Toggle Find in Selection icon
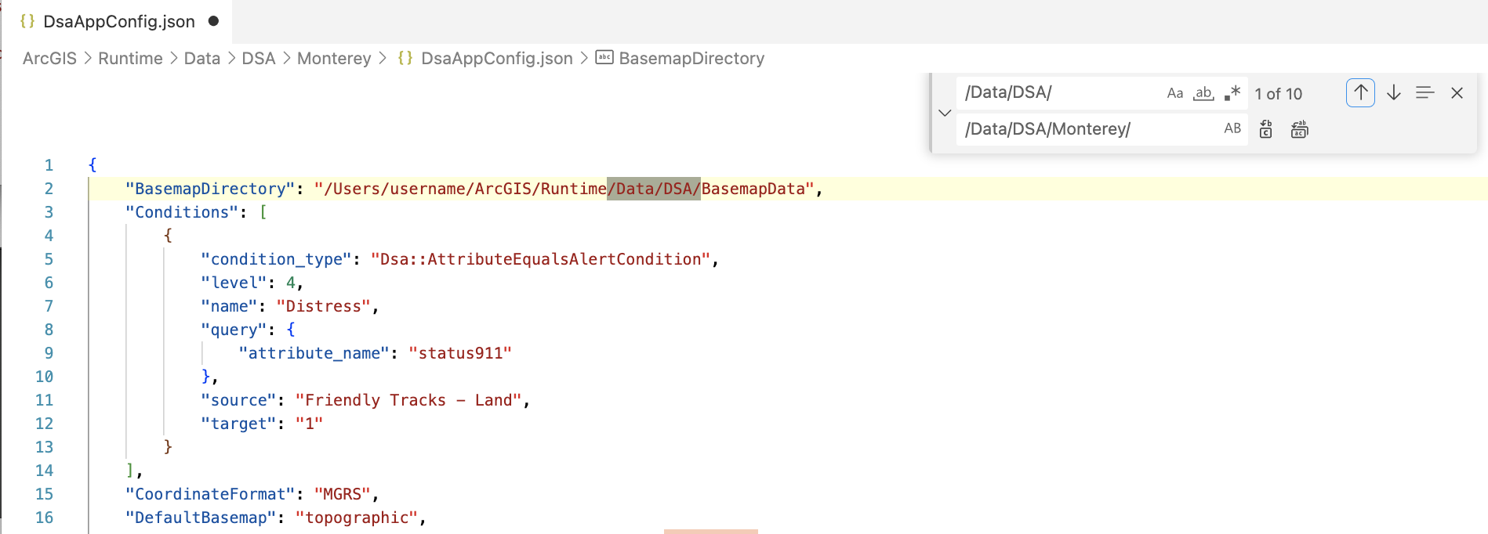Viewport: 1488px width, 534px height. (1425, 93)
